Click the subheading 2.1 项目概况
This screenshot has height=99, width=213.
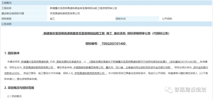[14, 96]
